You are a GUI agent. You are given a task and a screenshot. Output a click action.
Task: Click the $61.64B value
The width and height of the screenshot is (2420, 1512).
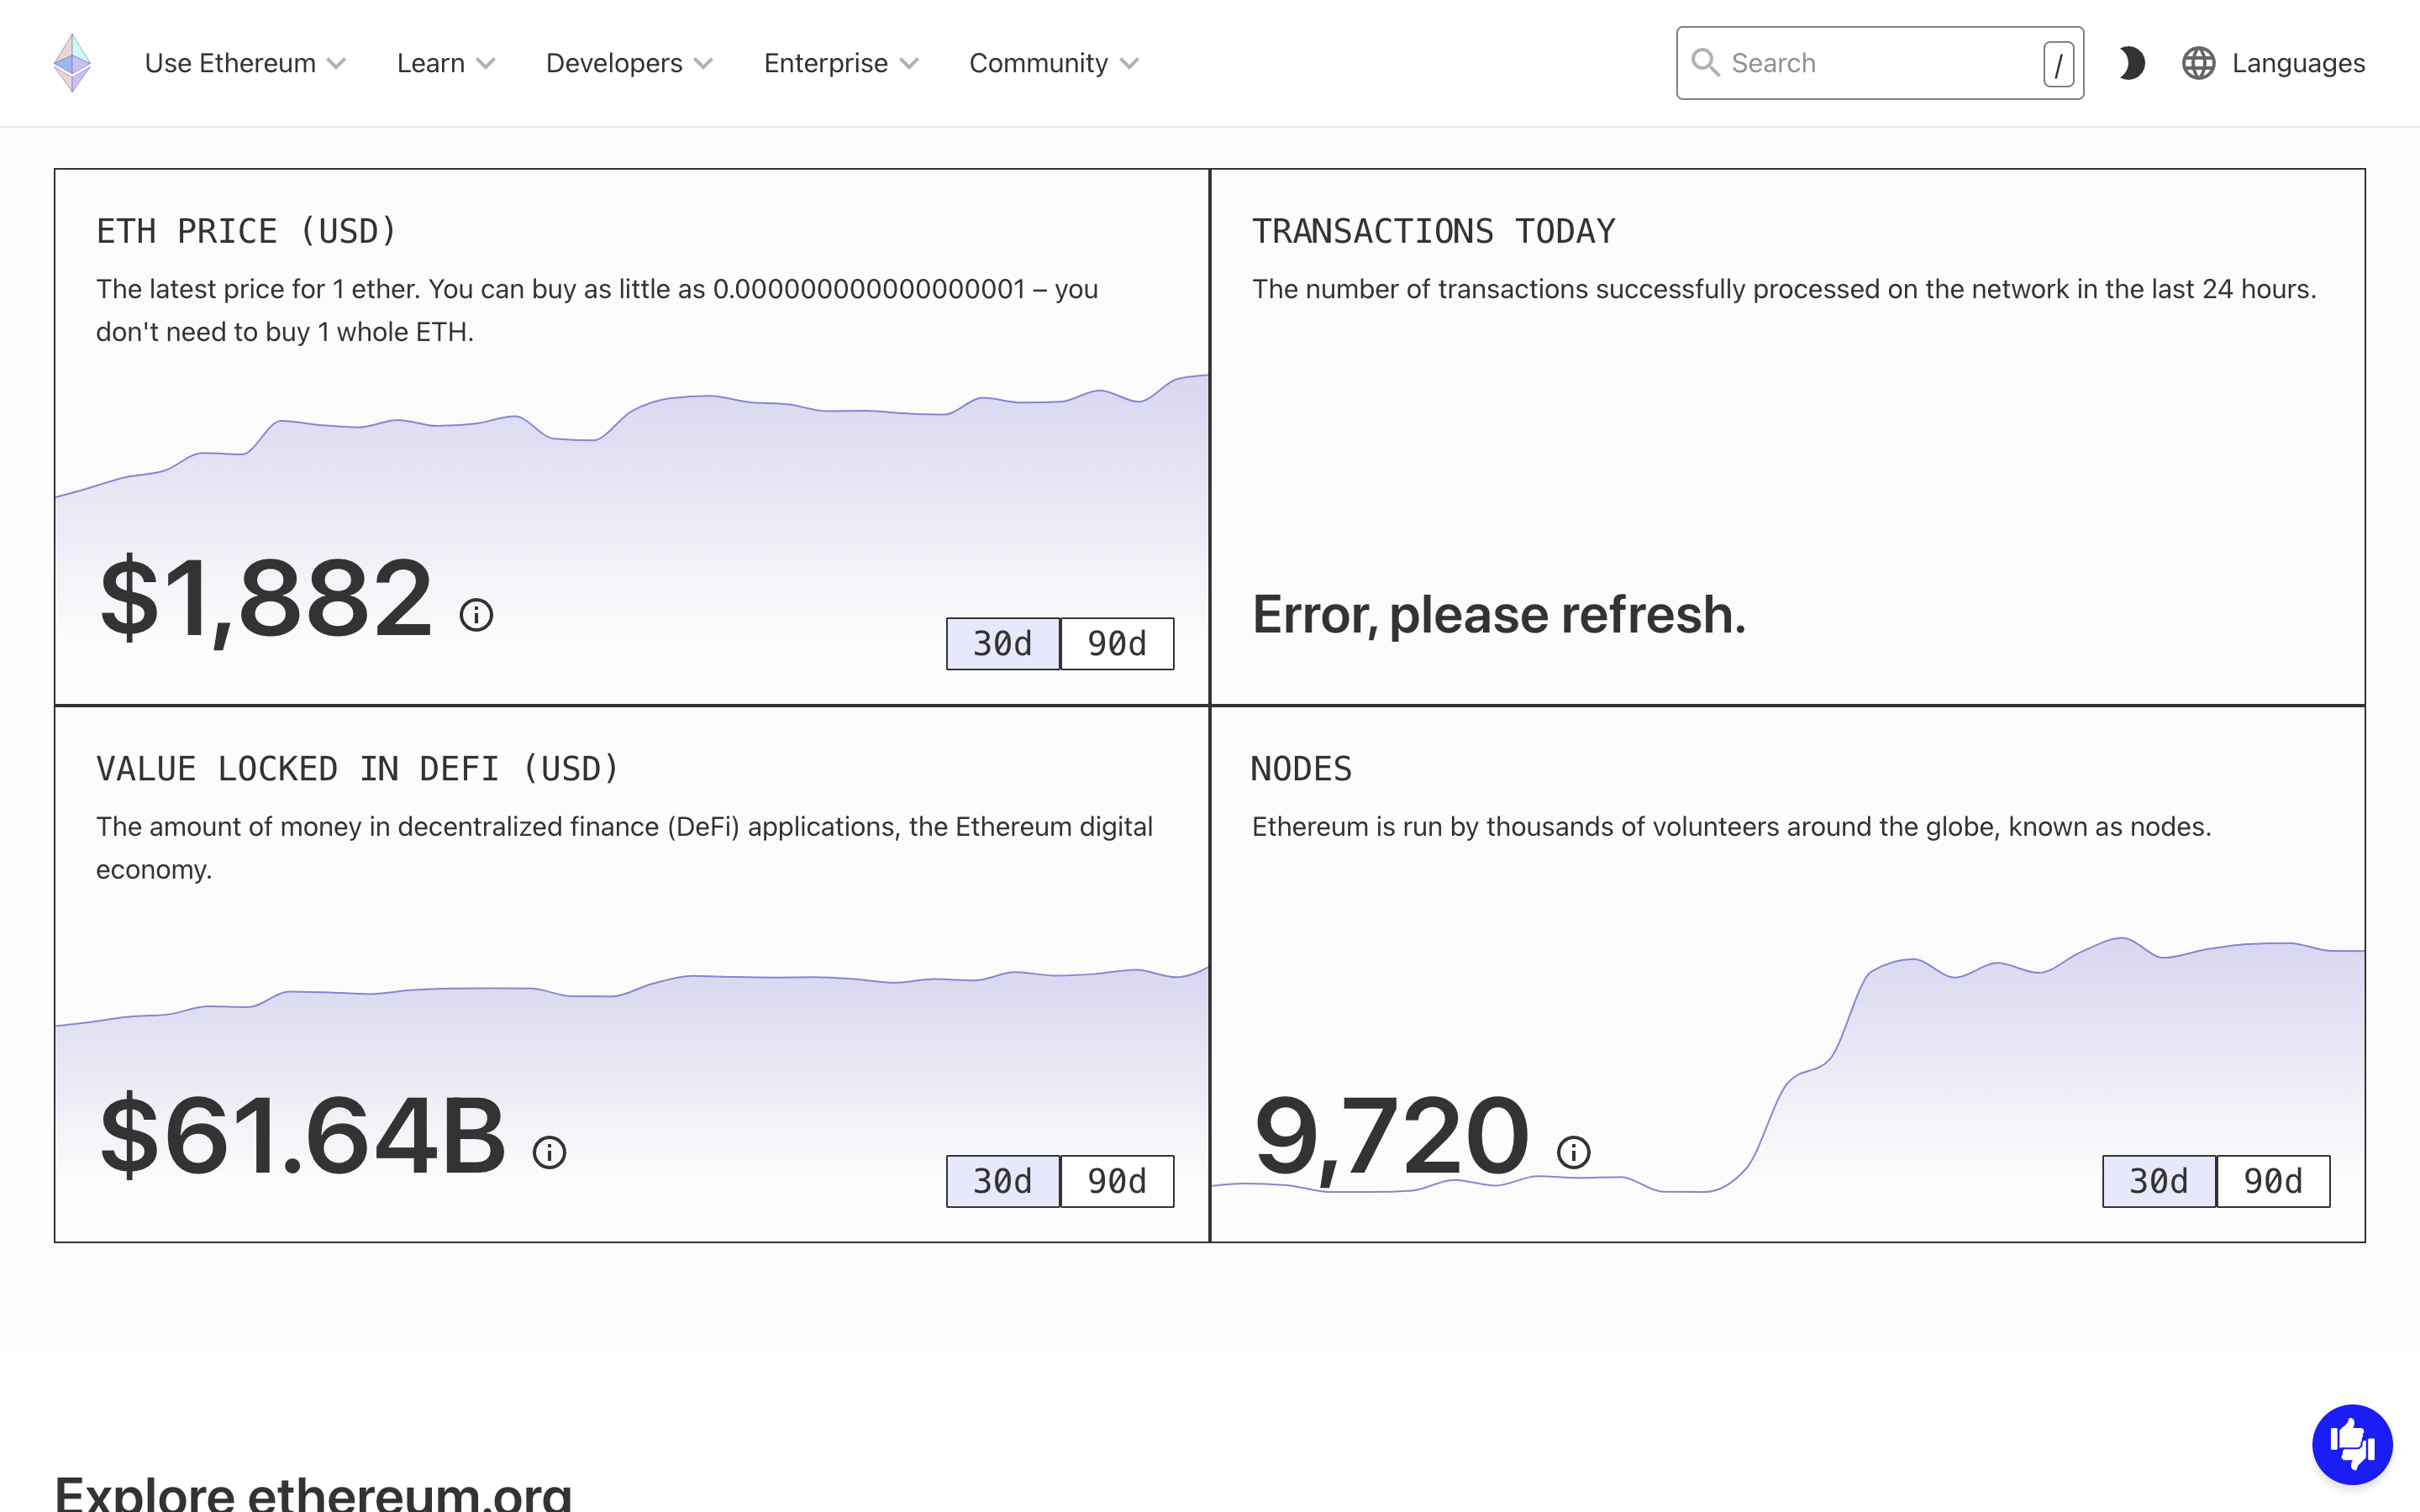pyautogui.click(x=303, y=1136)
